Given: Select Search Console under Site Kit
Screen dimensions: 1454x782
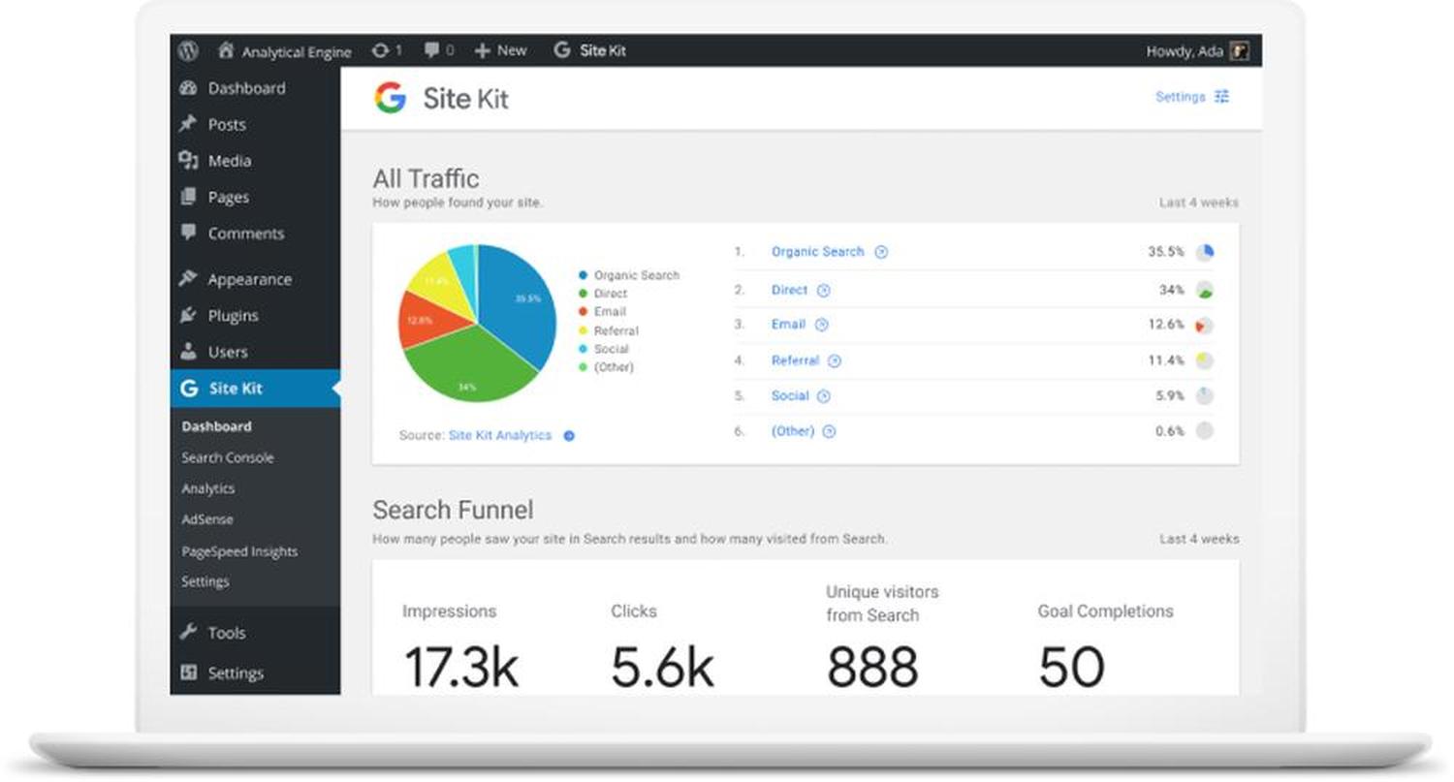Looking at the screenshot, I should coord(228,457).
